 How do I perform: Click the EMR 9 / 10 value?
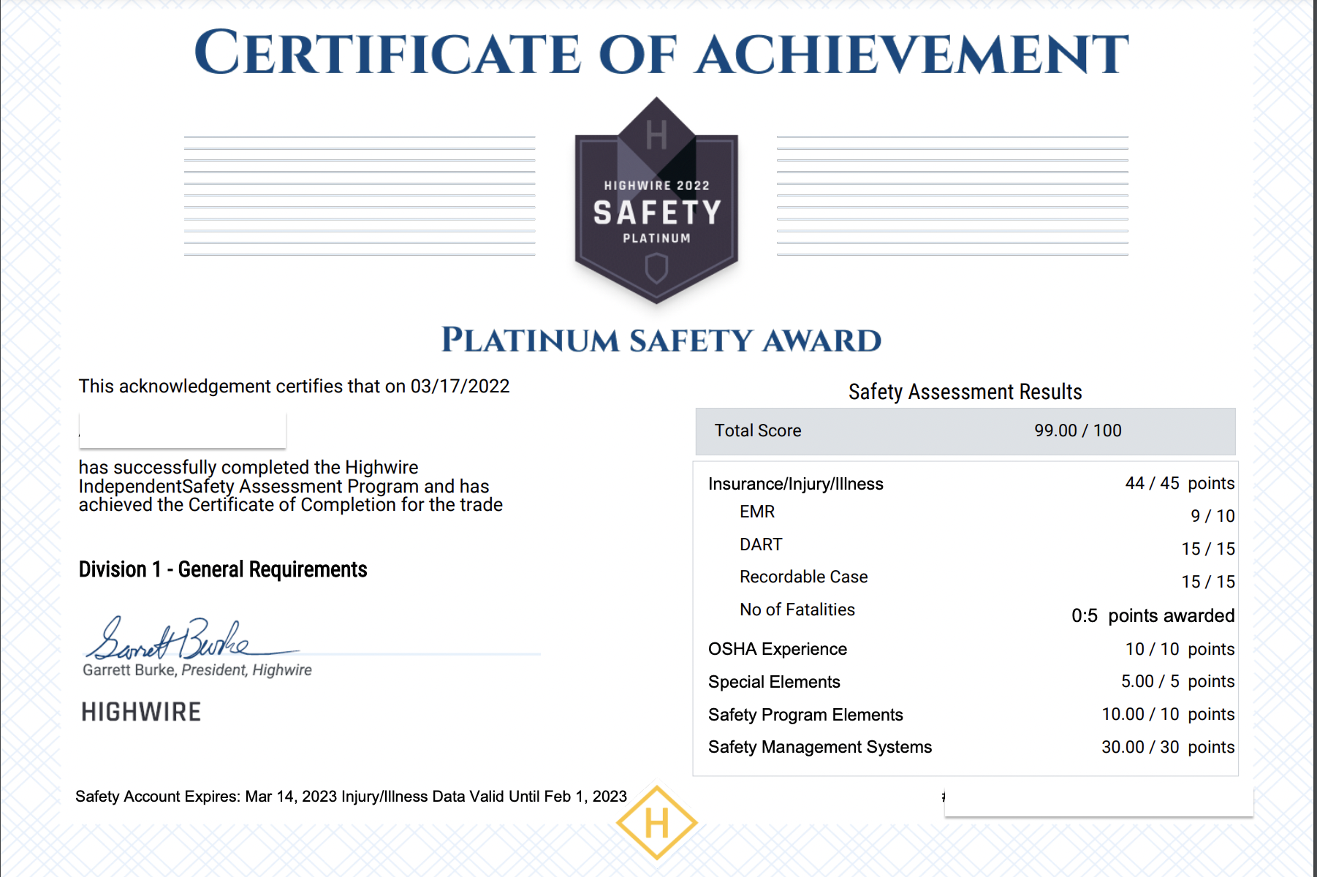point(1212,516)
